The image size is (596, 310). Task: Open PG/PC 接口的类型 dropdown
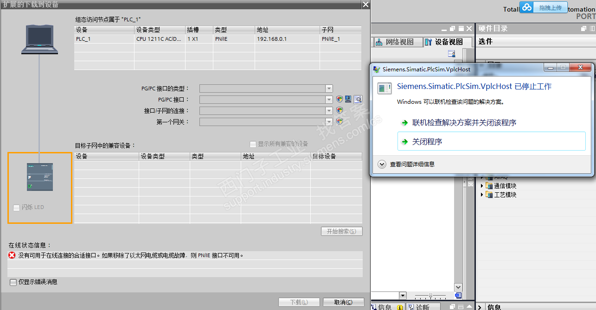pos(329,88)
